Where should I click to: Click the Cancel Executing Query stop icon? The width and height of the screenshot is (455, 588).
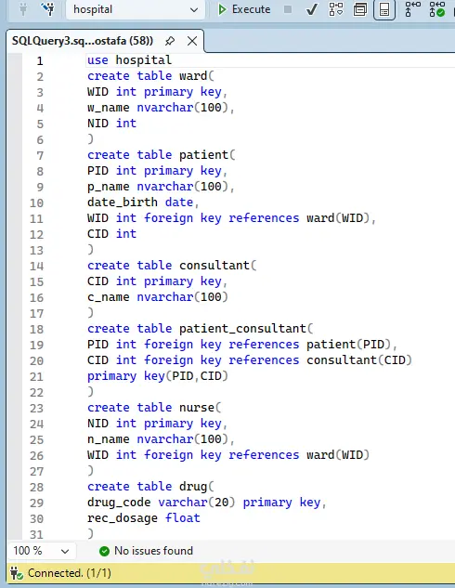coord(288,9)
